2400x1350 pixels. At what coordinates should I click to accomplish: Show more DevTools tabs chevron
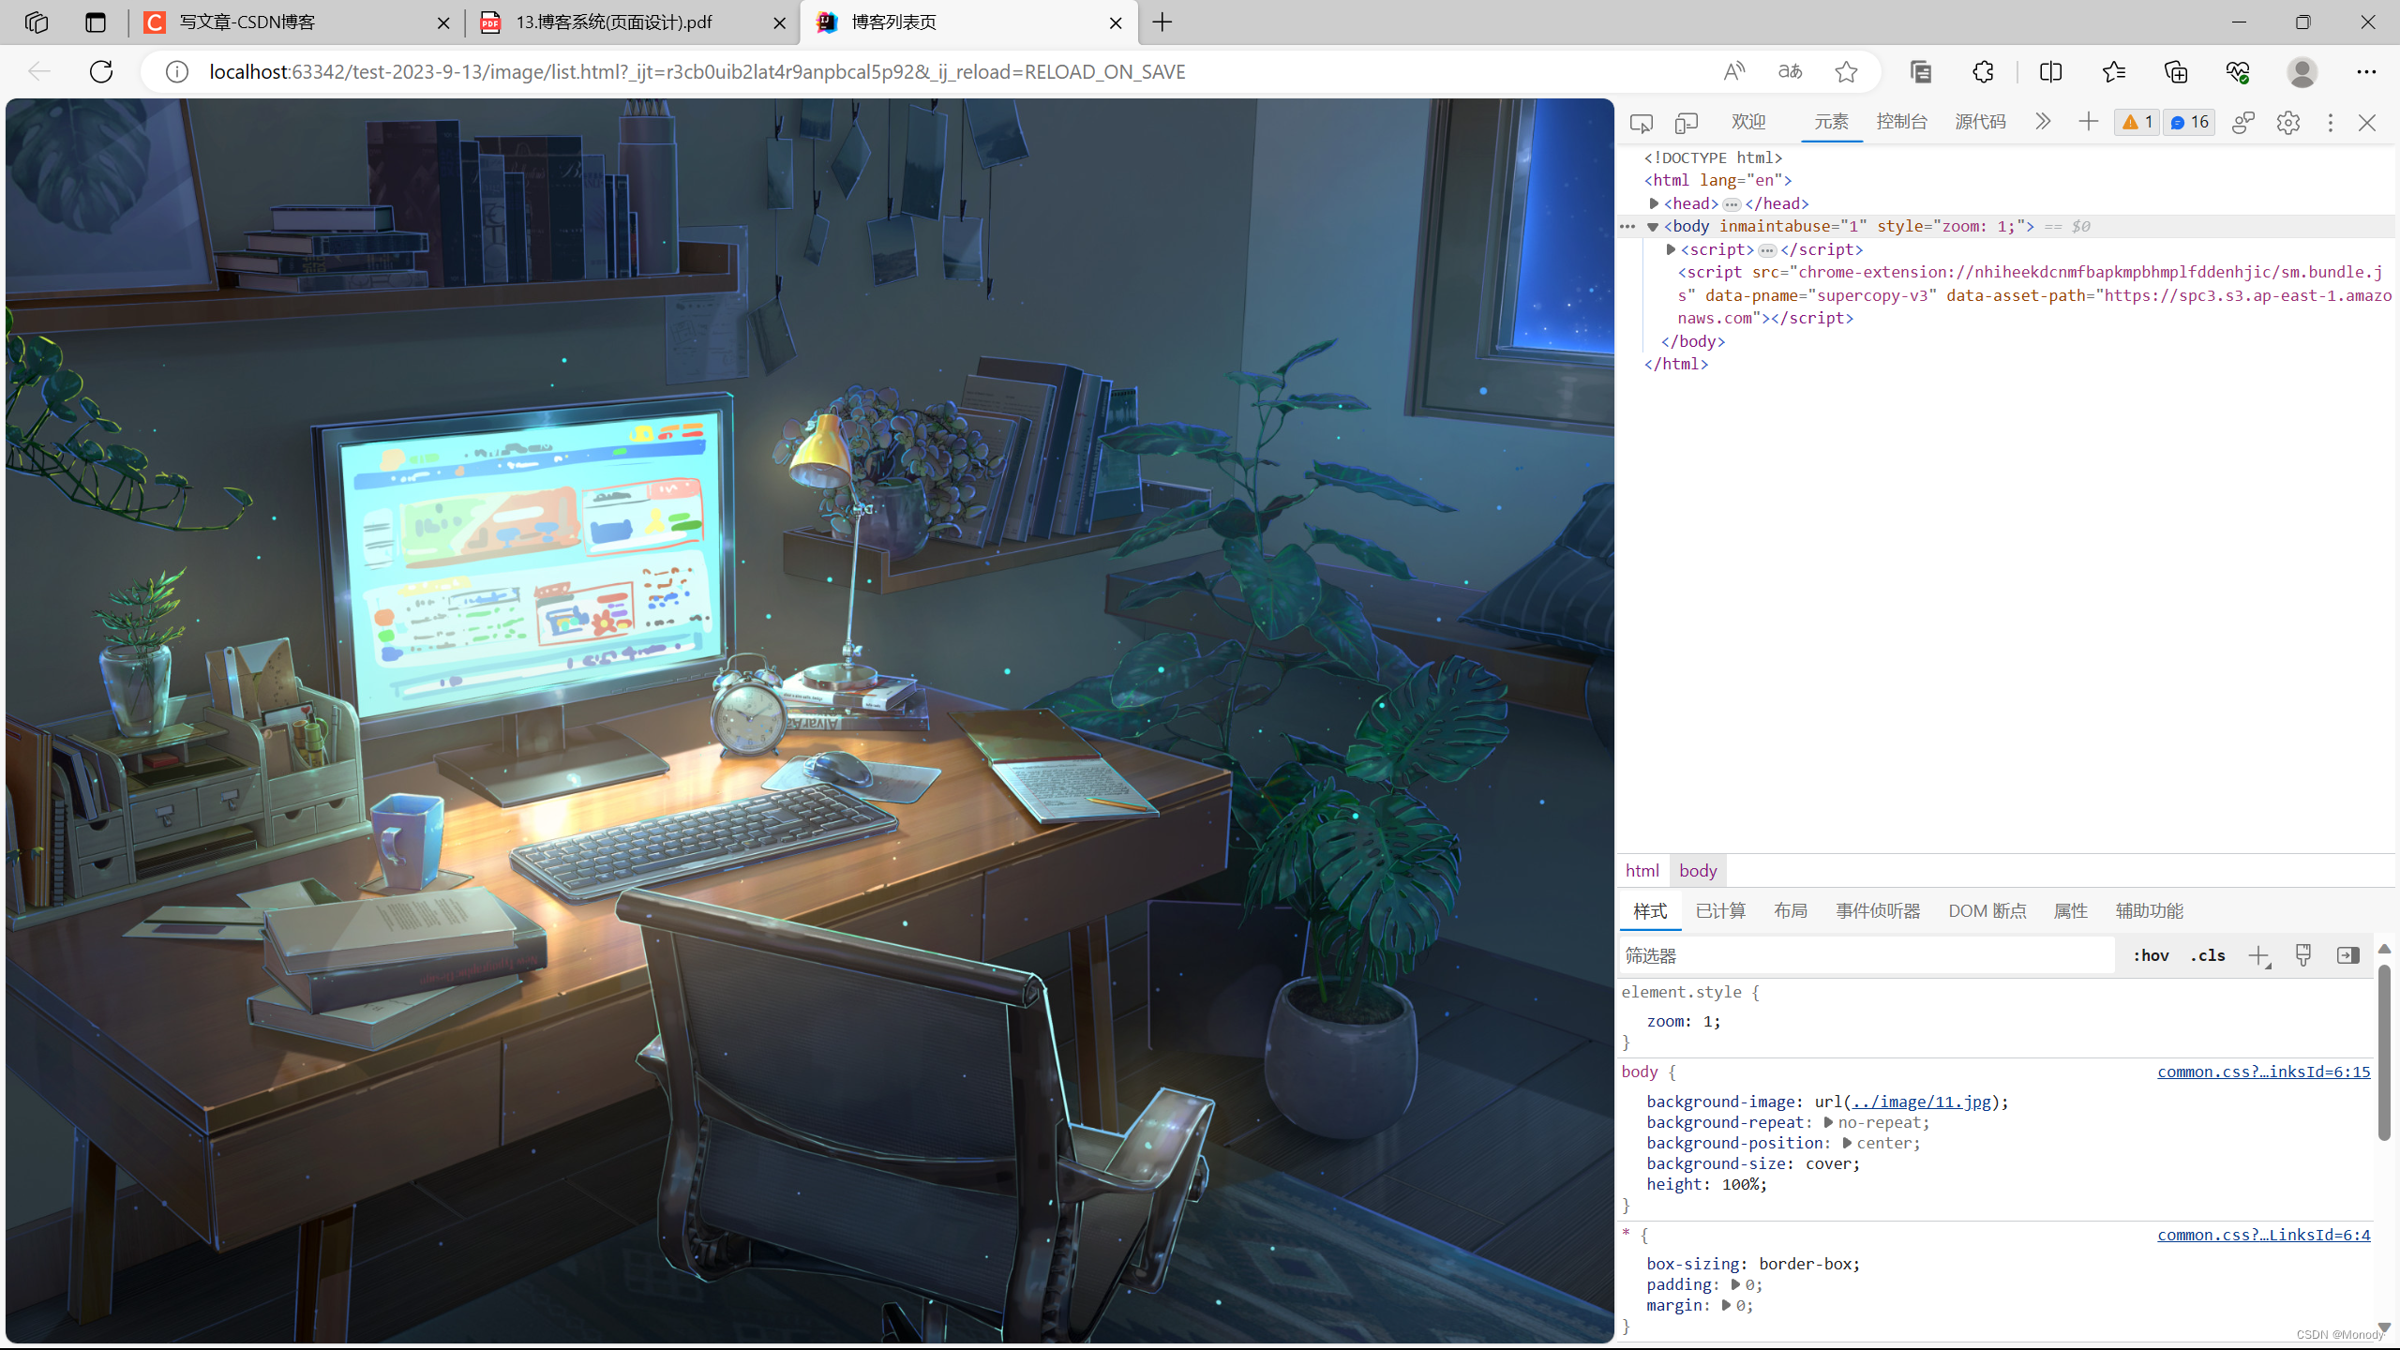coord(2043,122)
